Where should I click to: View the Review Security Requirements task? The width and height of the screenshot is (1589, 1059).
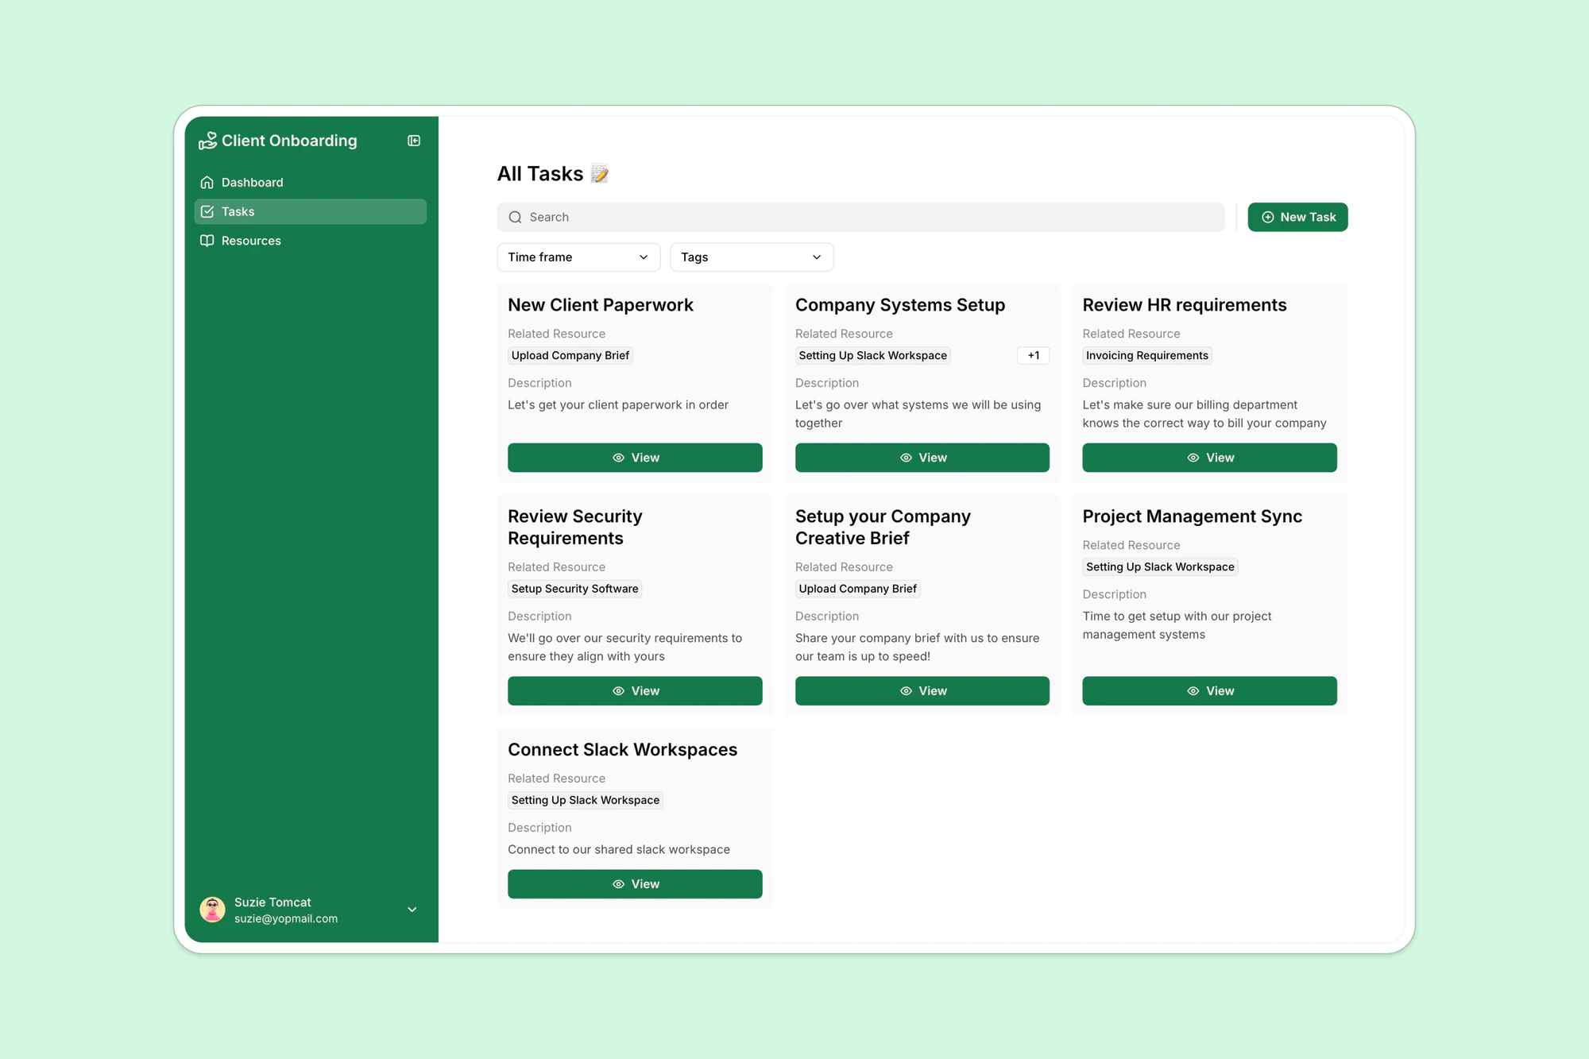tap(635, 691)
